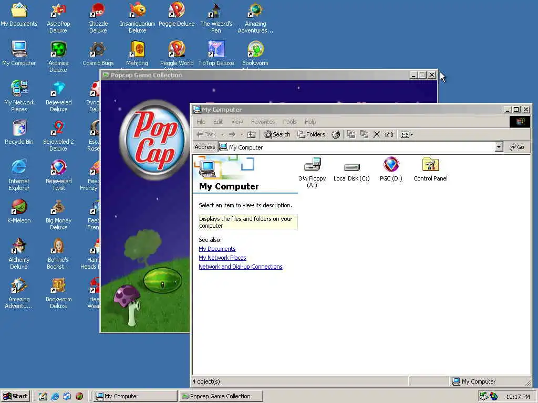Open the Tools menu in My Computer
The height and width of the screenshot is (403, 538).
pos(289,122)
